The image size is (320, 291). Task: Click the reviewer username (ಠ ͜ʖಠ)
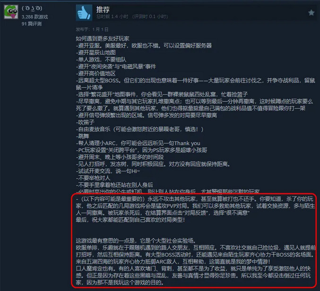click(x=32, y=9)
